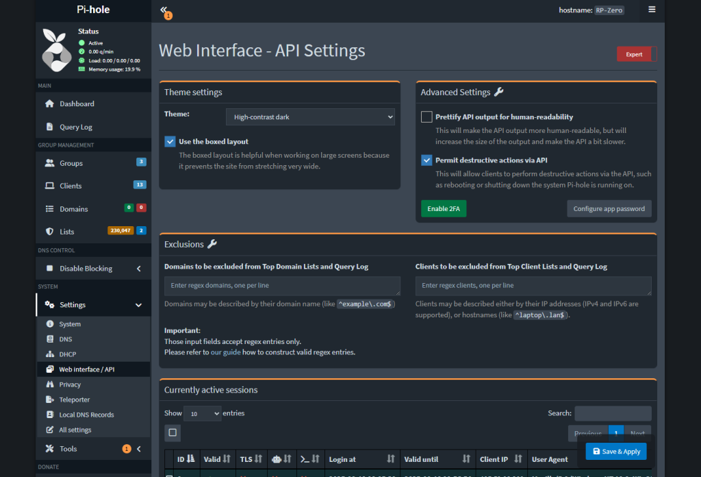Image resolution: width=701 pixels, height=477 pixels.
Task: Toggle the Use the boxed layout checkbox
Action: tap(170, 142)
